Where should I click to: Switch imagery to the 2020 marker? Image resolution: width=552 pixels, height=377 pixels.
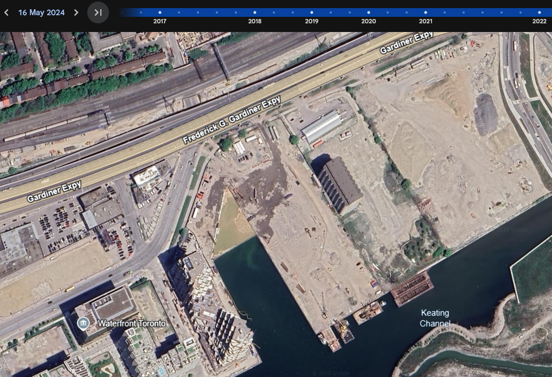point(369,12)
